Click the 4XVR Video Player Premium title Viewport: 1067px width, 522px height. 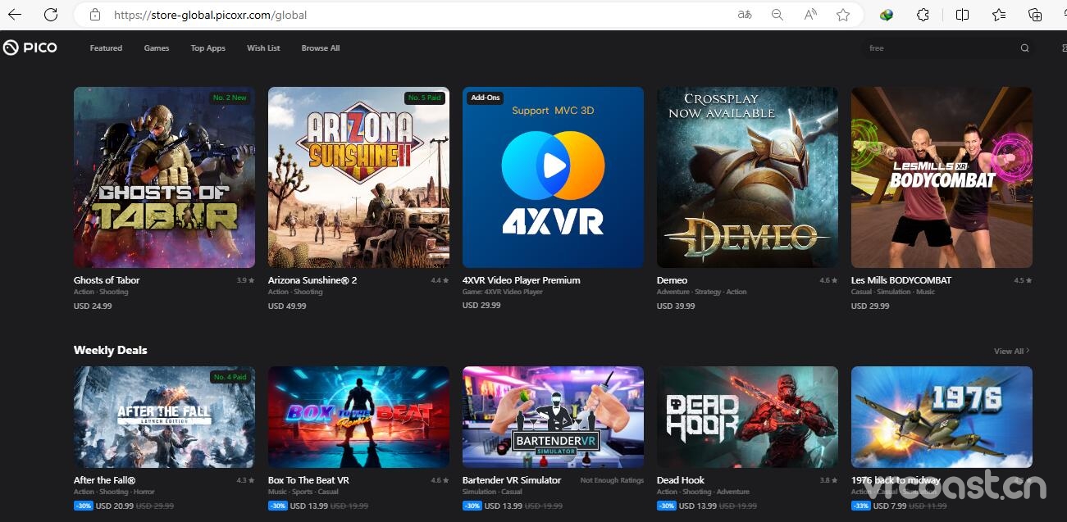[522, 280]
